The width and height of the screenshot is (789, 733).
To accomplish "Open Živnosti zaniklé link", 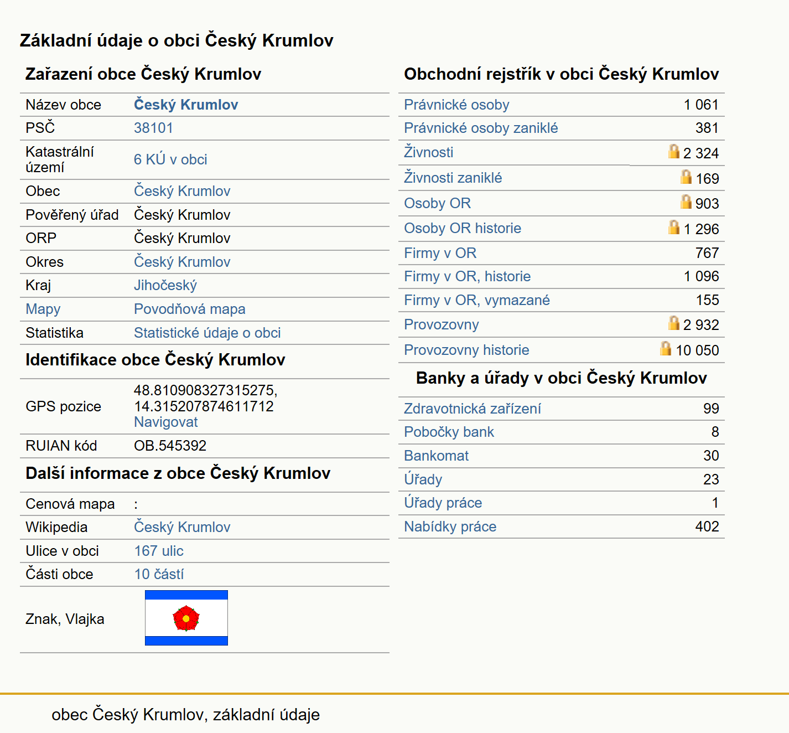I will coord(453,178).
